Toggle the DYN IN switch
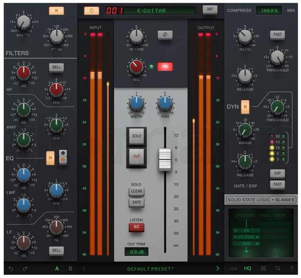 click(x=245, y=106)
